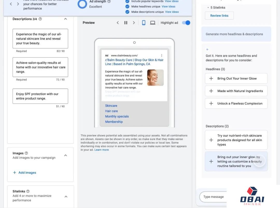This screenshot has width=280, height=208.
Task: Switch to desktop laptop preview
Action: tap(153, 23)
